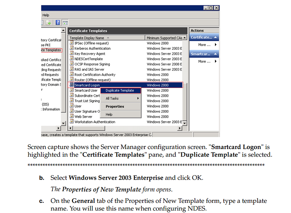Select the NDESCertTemplate row text

(88, 59)
